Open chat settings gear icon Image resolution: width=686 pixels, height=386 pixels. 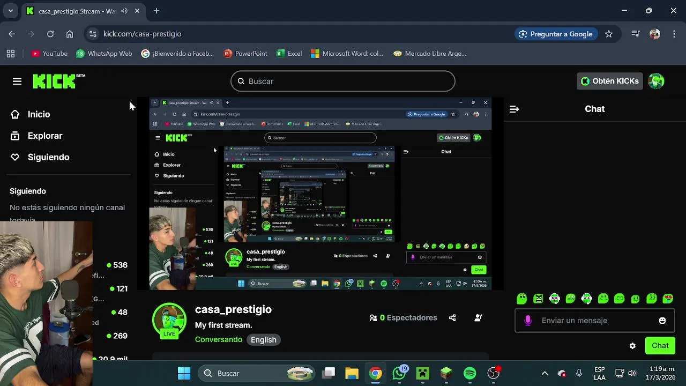[632, 346]
